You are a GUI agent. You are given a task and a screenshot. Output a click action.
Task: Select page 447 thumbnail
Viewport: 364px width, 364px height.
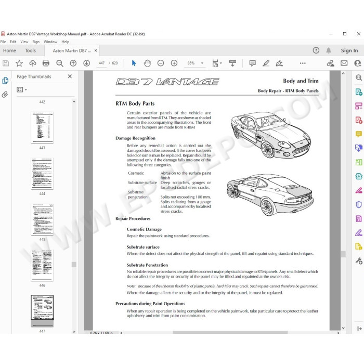click(42, 311)
